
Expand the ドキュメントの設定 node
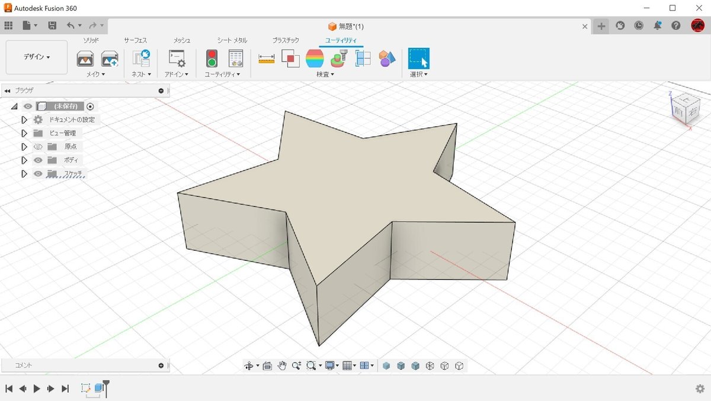click(x=24, y=119)
